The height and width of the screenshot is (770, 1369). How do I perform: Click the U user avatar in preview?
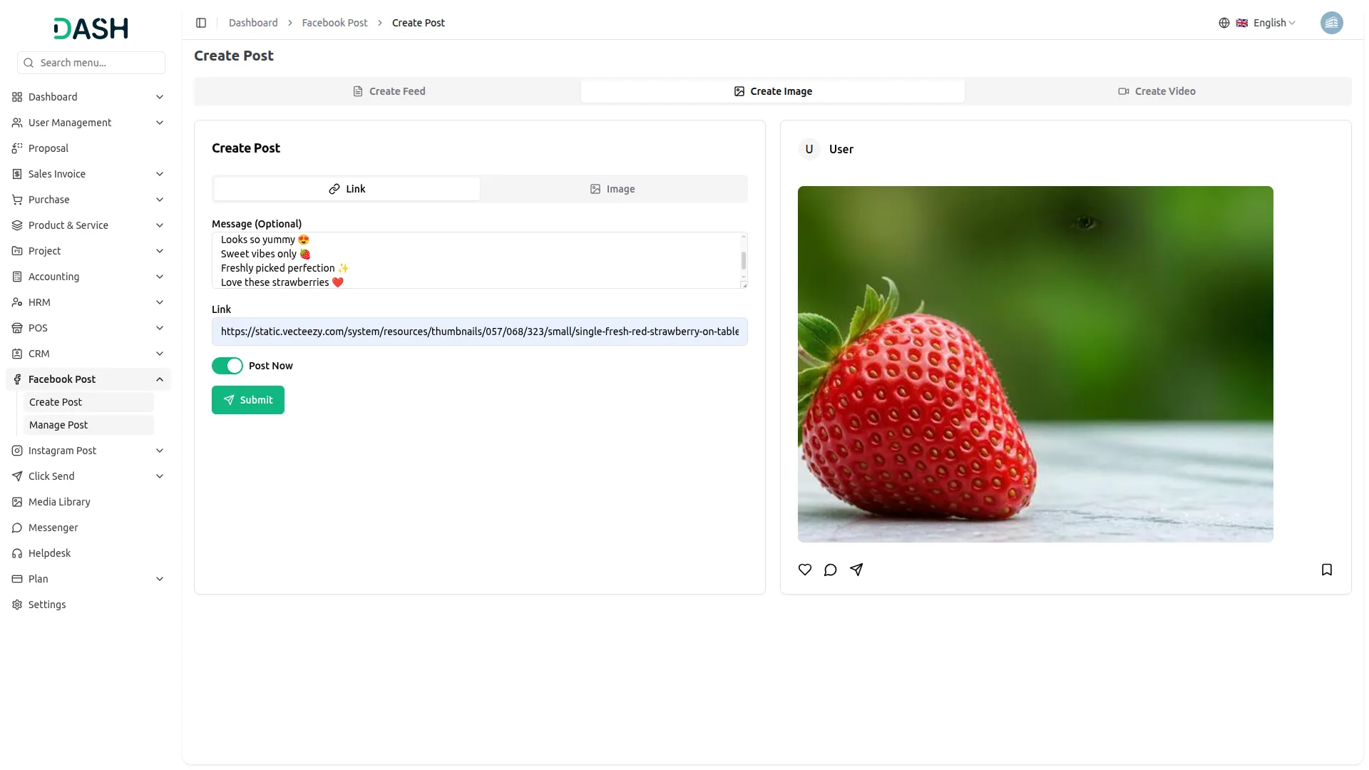[x=809, y=149]
